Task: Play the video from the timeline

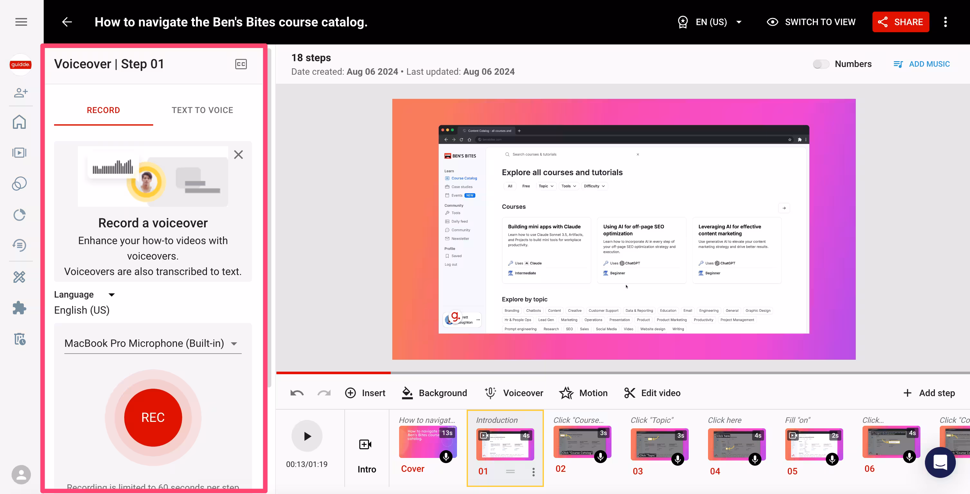Action: pos(307,436)
